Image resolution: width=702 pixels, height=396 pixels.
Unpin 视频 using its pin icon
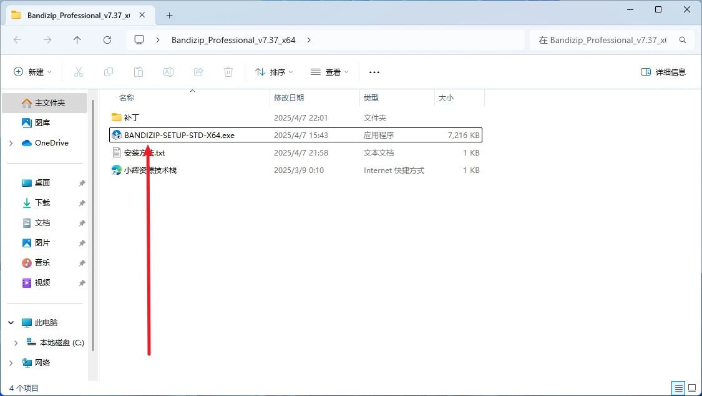pyautogui.click(x=82, y=283)
